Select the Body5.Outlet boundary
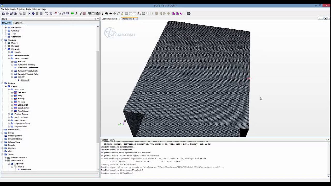This screenshot has height=186, width=331. point(24,108)
